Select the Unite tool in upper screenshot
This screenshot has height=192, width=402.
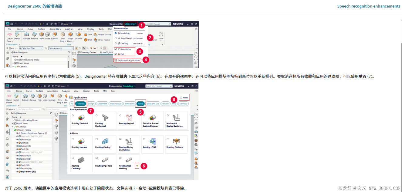point(47,36)
